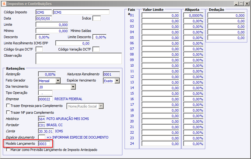Focus the Valor Limite field for Faixa 01

coord(160,15)
